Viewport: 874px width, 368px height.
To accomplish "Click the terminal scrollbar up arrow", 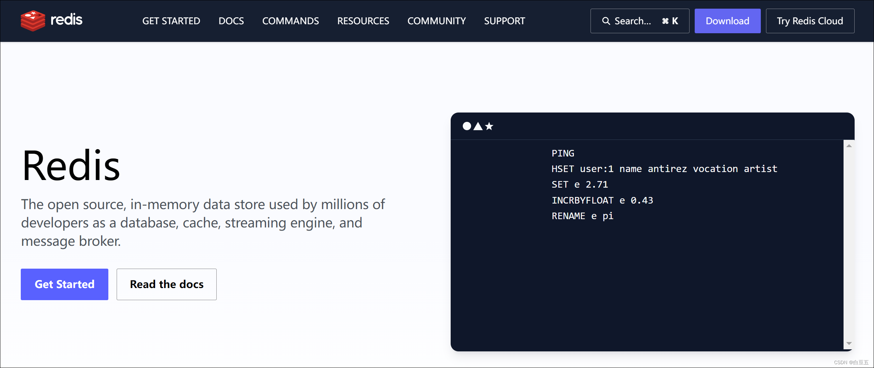I will (x=849, y=146).
